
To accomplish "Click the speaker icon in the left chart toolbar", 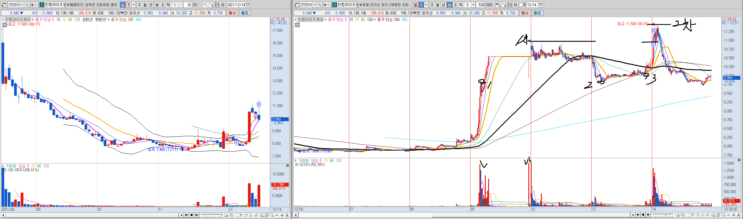I will pos(33,5).
